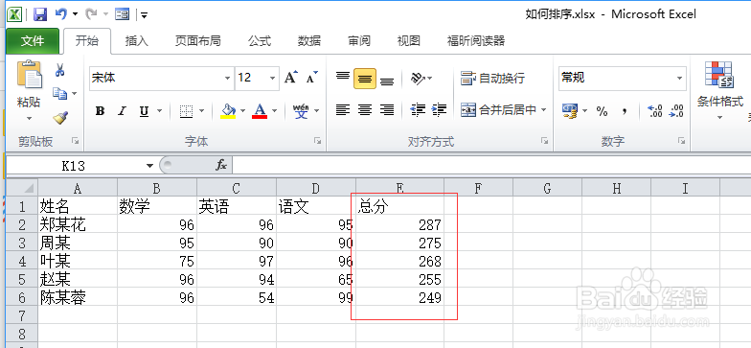Open the 字体 group dialog launcher
This screenshot has width=751, height=348.
tap(318, 140)
